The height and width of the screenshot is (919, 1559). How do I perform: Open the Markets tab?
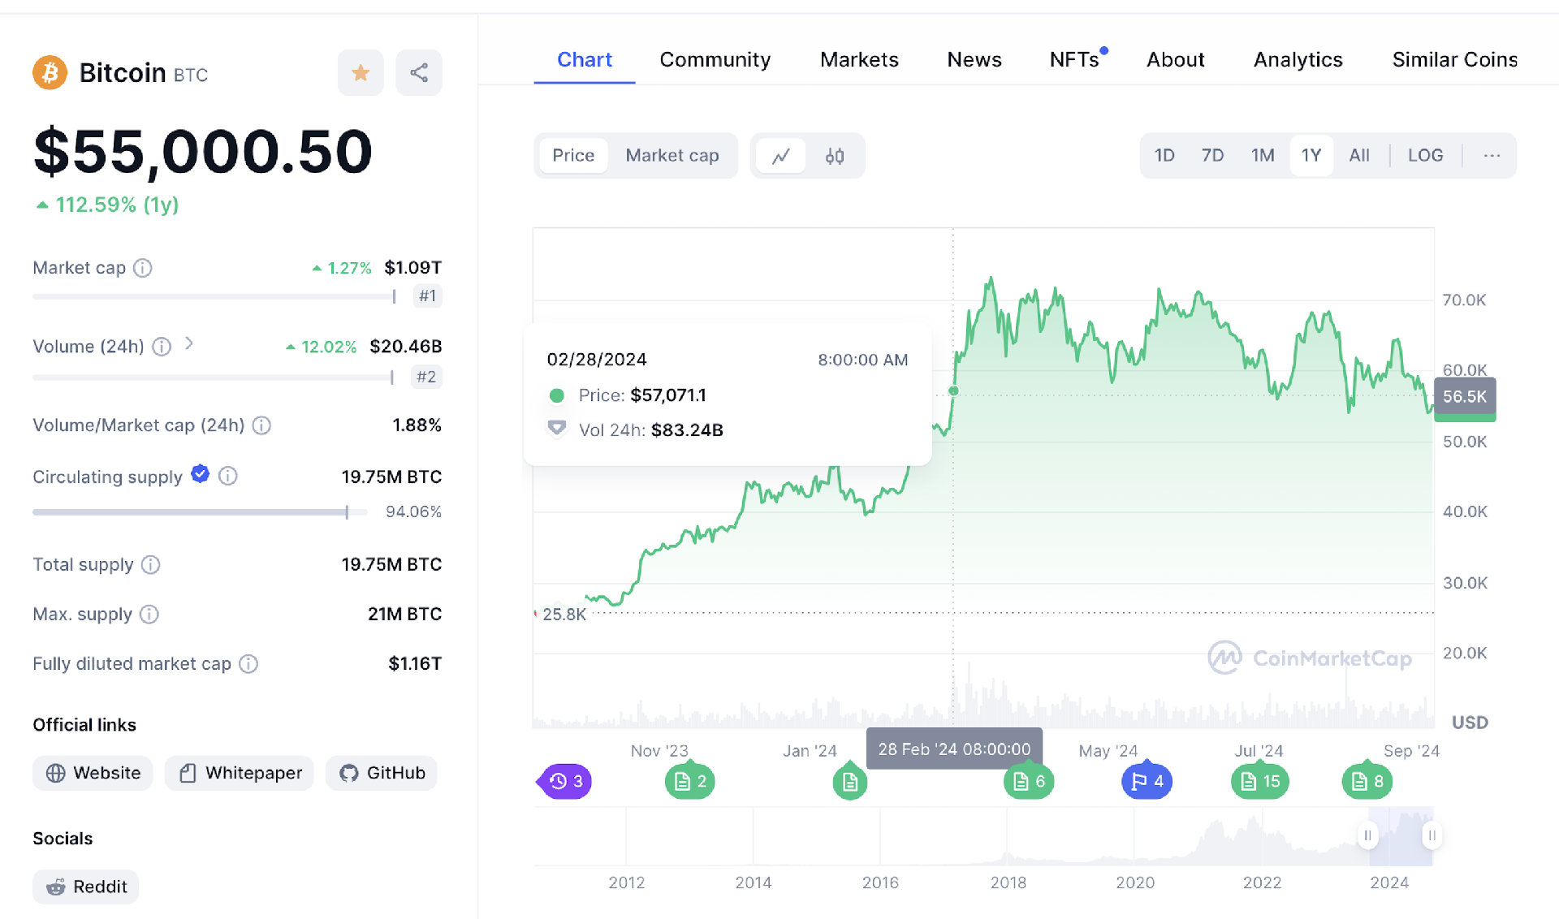pos(859,60)
